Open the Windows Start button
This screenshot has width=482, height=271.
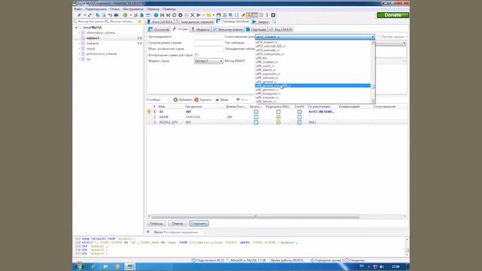click(79, 266)
